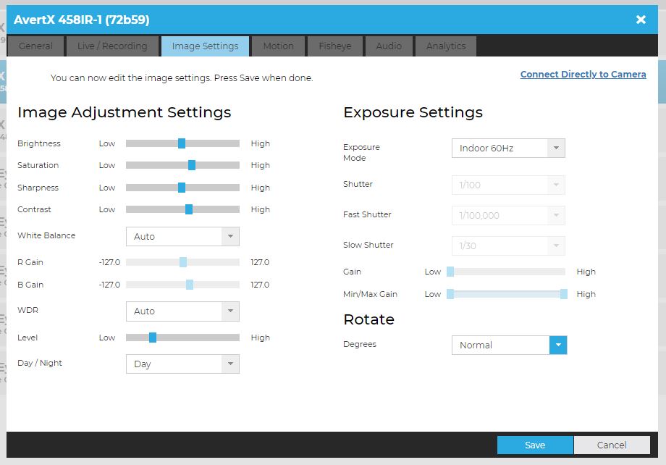666x465 pixels.
Task: Click the WDR dropdown arrow
Action: 230,311
